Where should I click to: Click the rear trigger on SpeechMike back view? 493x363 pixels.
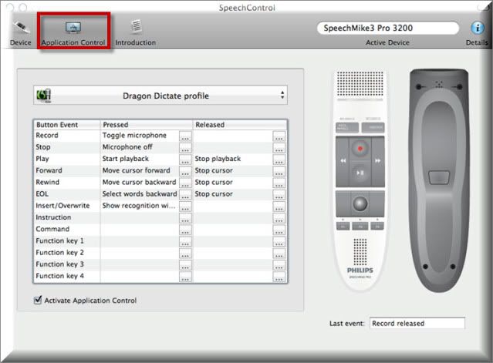439,178
